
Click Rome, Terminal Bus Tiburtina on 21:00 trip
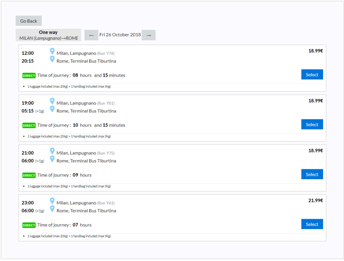86,161
